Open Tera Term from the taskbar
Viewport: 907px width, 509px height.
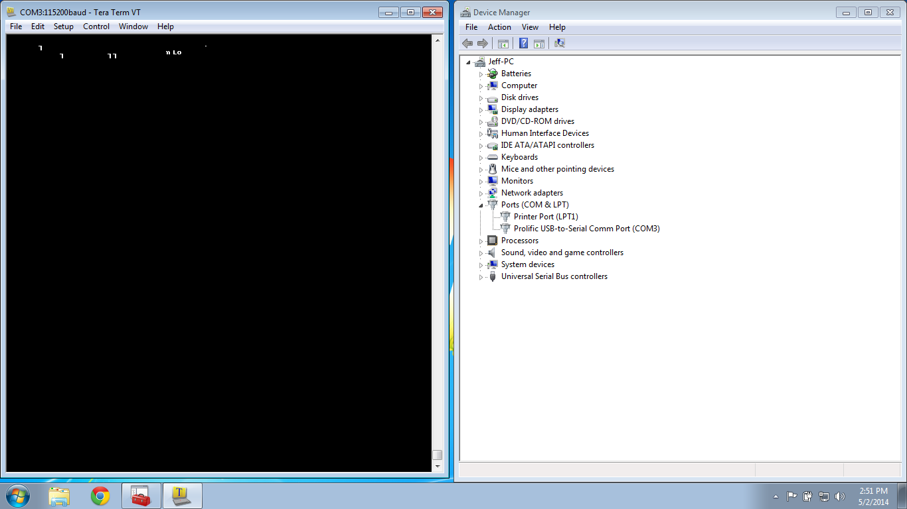[182, 495]
